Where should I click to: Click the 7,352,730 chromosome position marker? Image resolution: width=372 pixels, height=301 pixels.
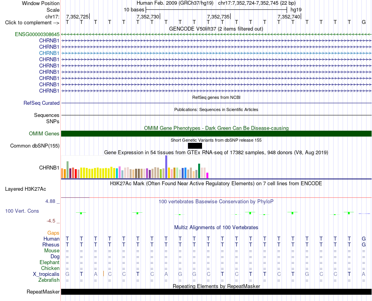[x=148, y=16]
